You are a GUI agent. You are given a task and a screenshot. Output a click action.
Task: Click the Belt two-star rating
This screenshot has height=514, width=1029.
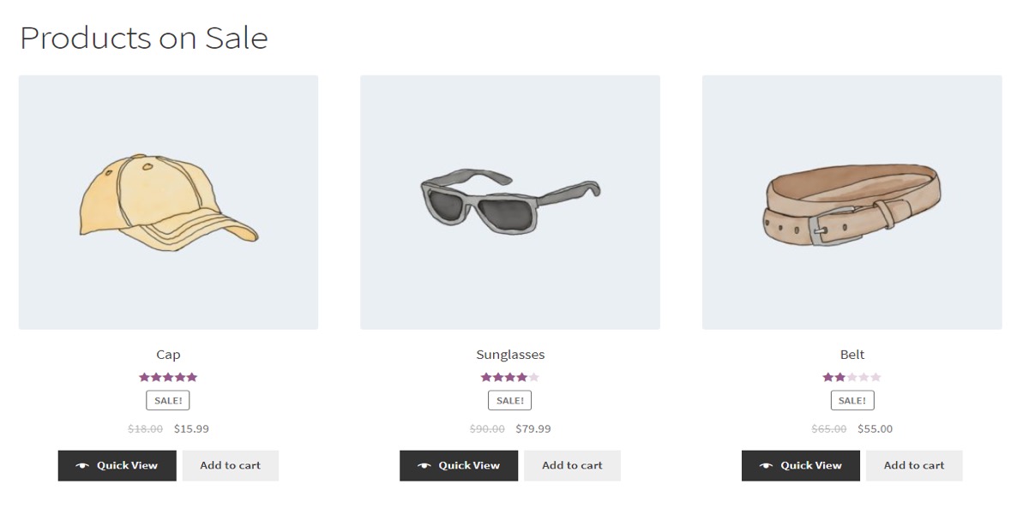[851, 377]
